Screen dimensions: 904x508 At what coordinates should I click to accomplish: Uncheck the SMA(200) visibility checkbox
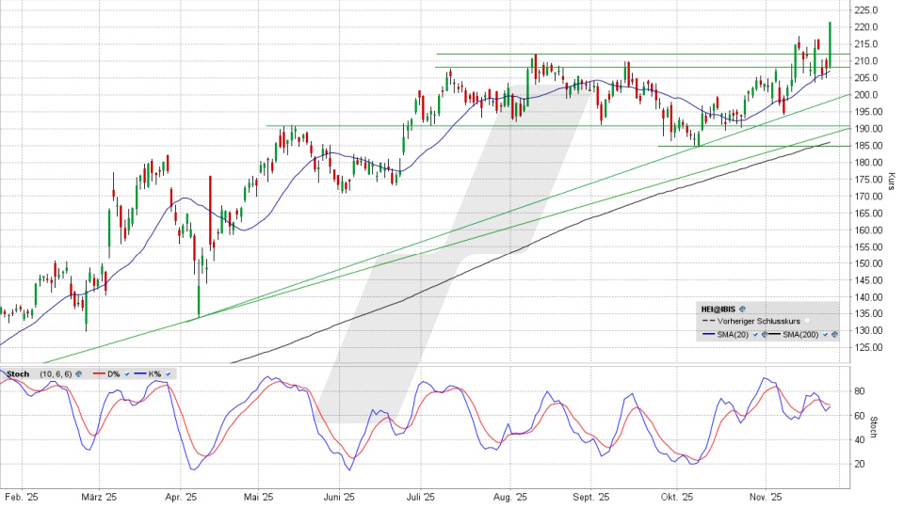tap(825, 335)
